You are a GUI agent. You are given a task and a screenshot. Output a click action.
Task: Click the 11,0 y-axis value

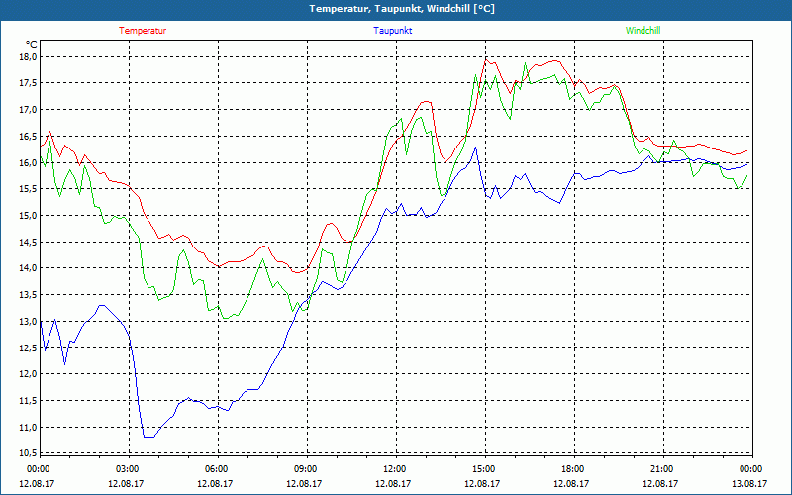click(28, 427)
